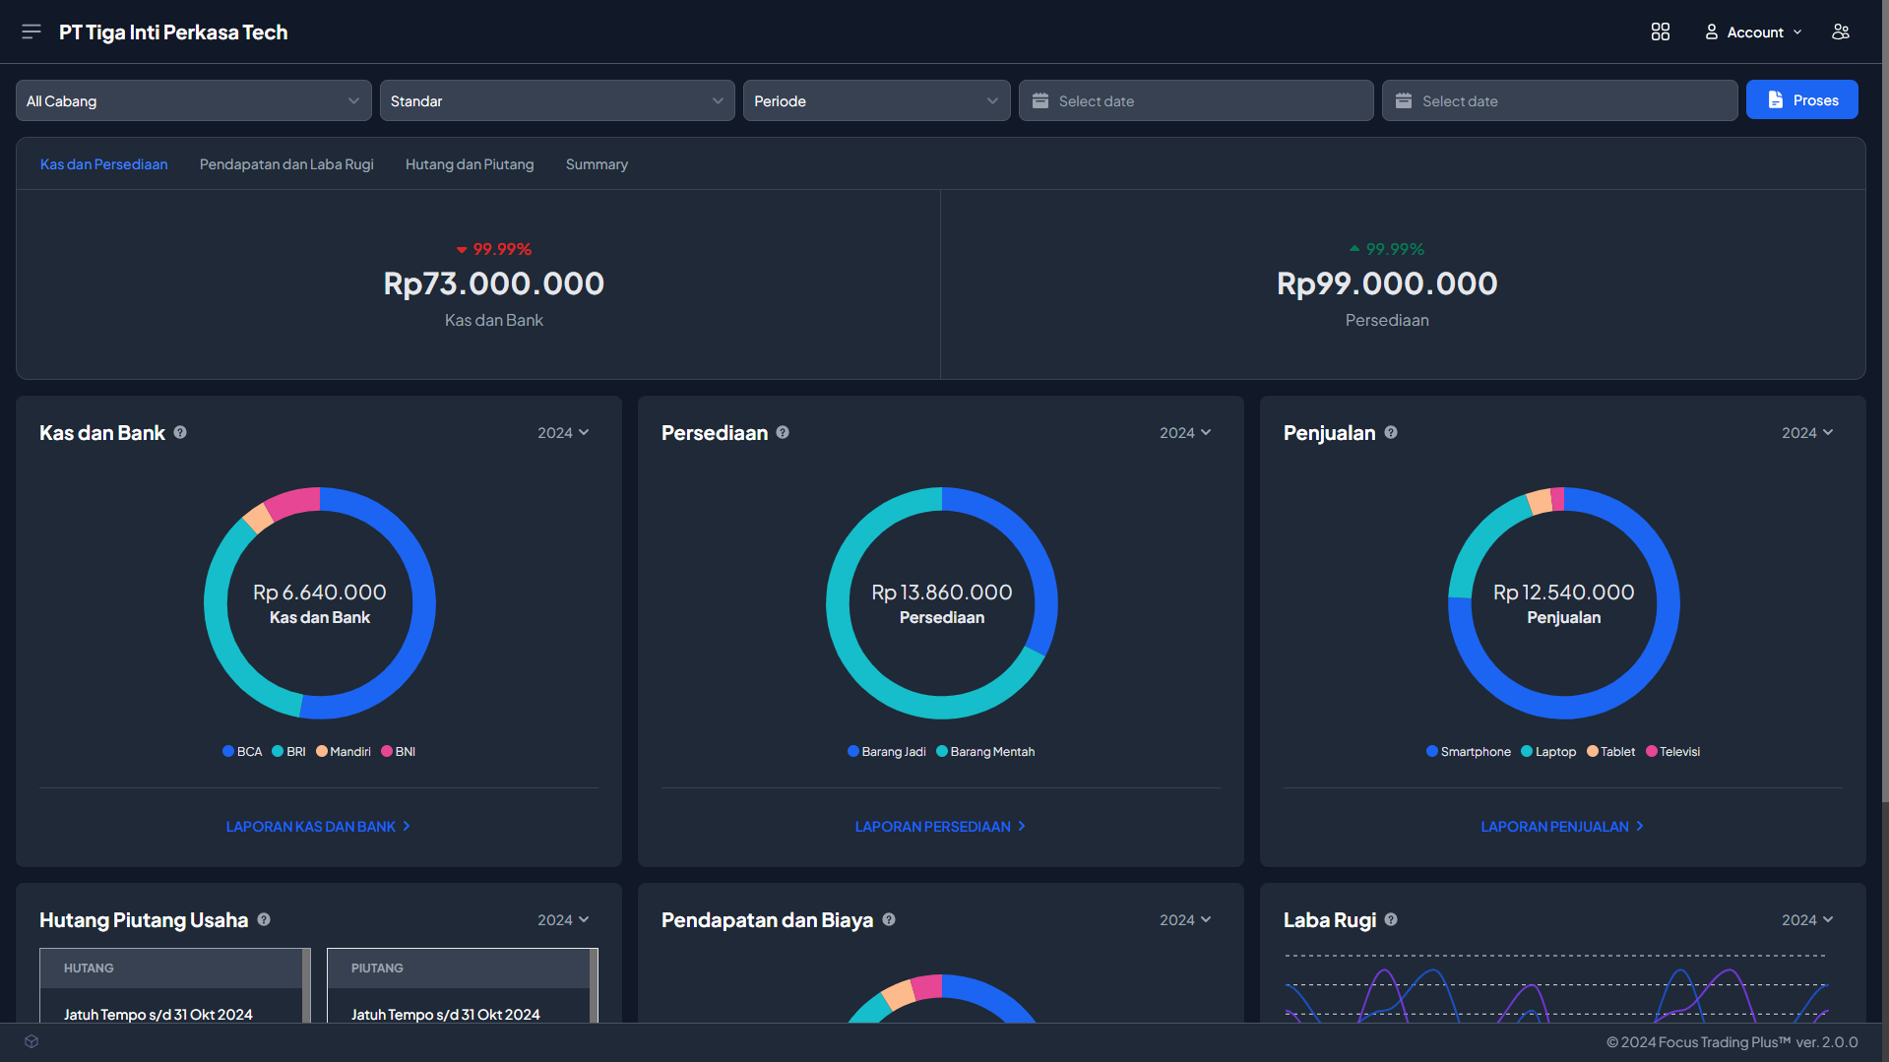Screen dimensions: 1889x1062
Task: Open the All Cabang dropdown
Action: [193, 100]
